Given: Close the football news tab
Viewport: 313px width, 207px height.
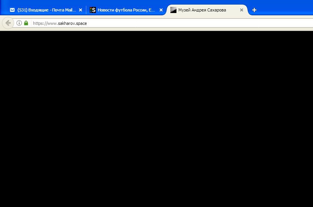Looking at the screenshot, I should point(161,10).
